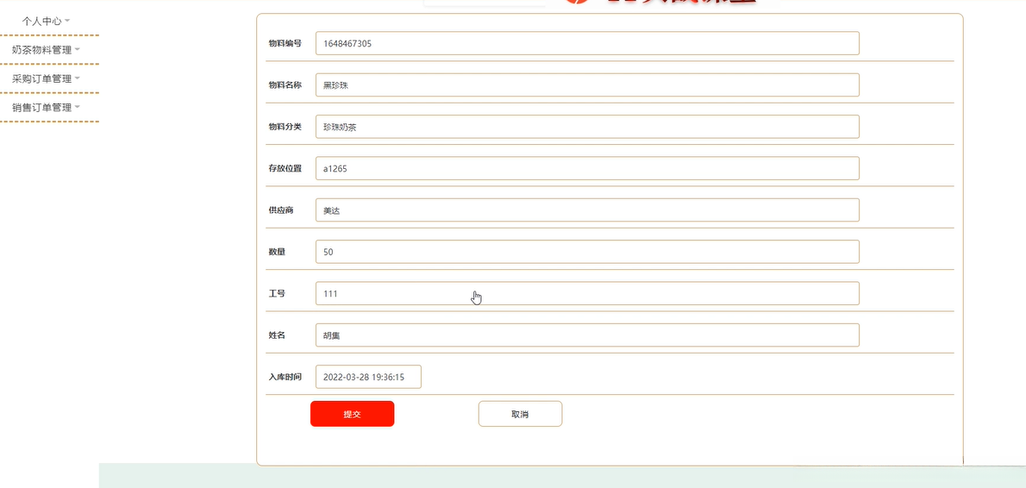This screenshot has width=1026, height=488.
Task: Click the 取消 cancel button
Action: click(520, 414)
